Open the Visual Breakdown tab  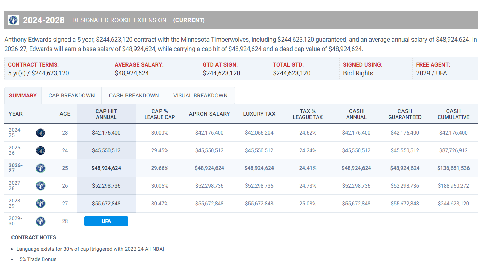pyautogui.click(x=201, y=96)
